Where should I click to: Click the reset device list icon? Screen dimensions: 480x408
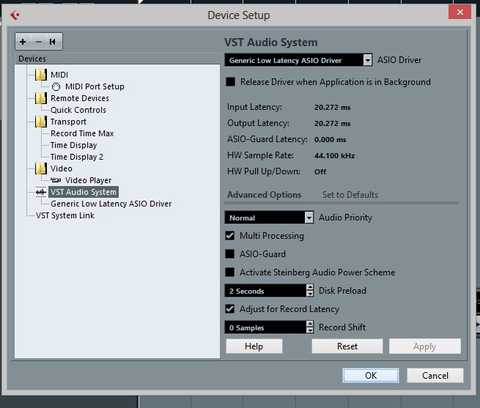tap(53, 42)
